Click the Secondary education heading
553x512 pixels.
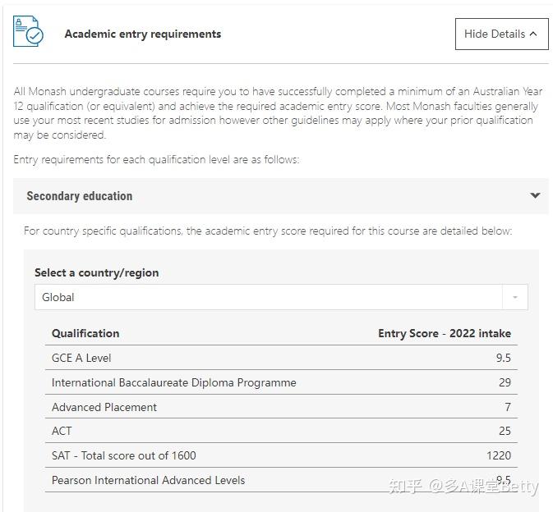coord(80,196)
